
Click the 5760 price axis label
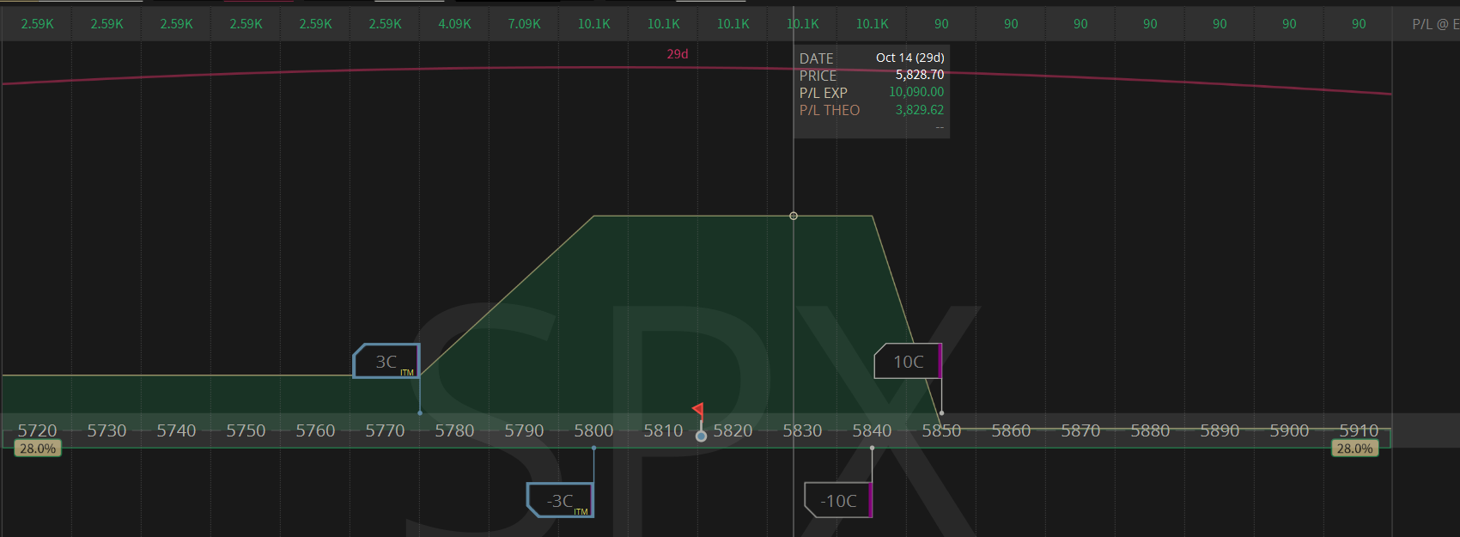pos(315,430)
